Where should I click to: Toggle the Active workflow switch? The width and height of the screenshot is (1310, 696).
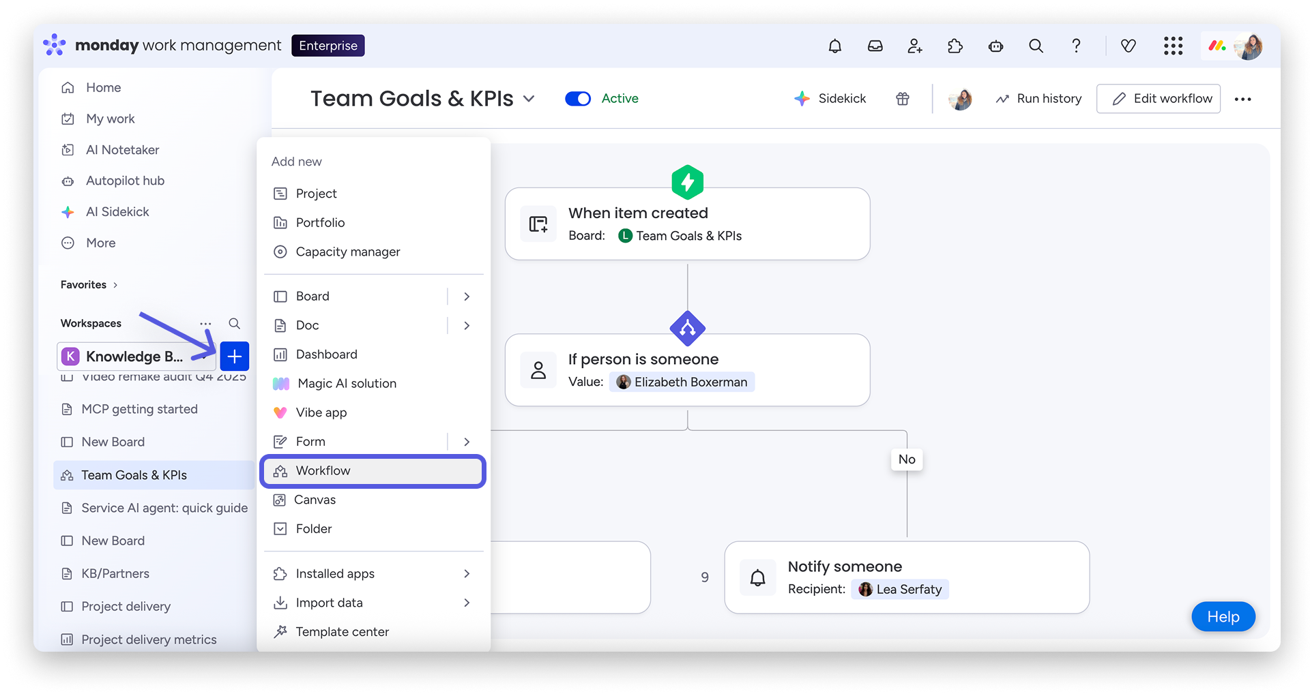578,99
